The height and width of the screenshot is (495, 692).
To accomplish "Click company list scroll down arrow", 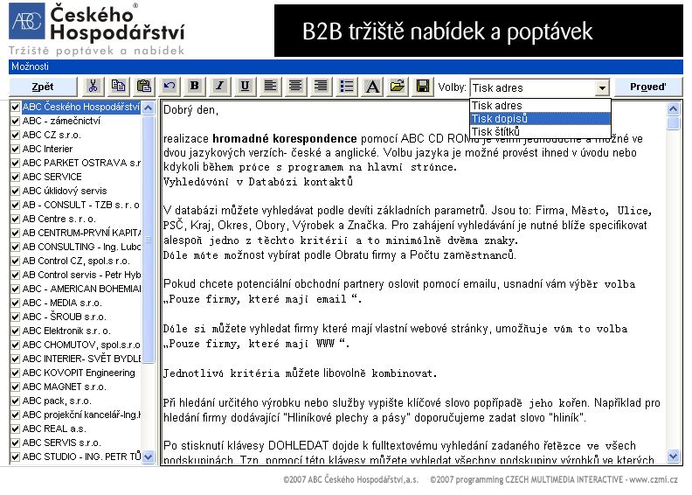I will [149, 457].
